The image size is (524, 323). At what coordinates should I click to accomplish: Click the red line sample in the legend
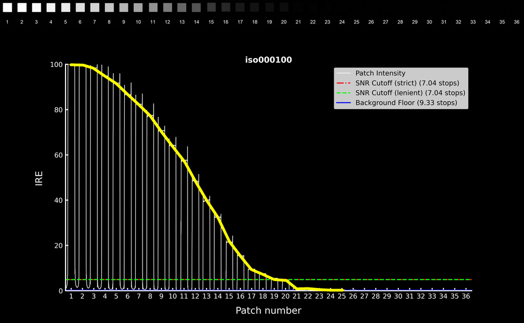344,83
